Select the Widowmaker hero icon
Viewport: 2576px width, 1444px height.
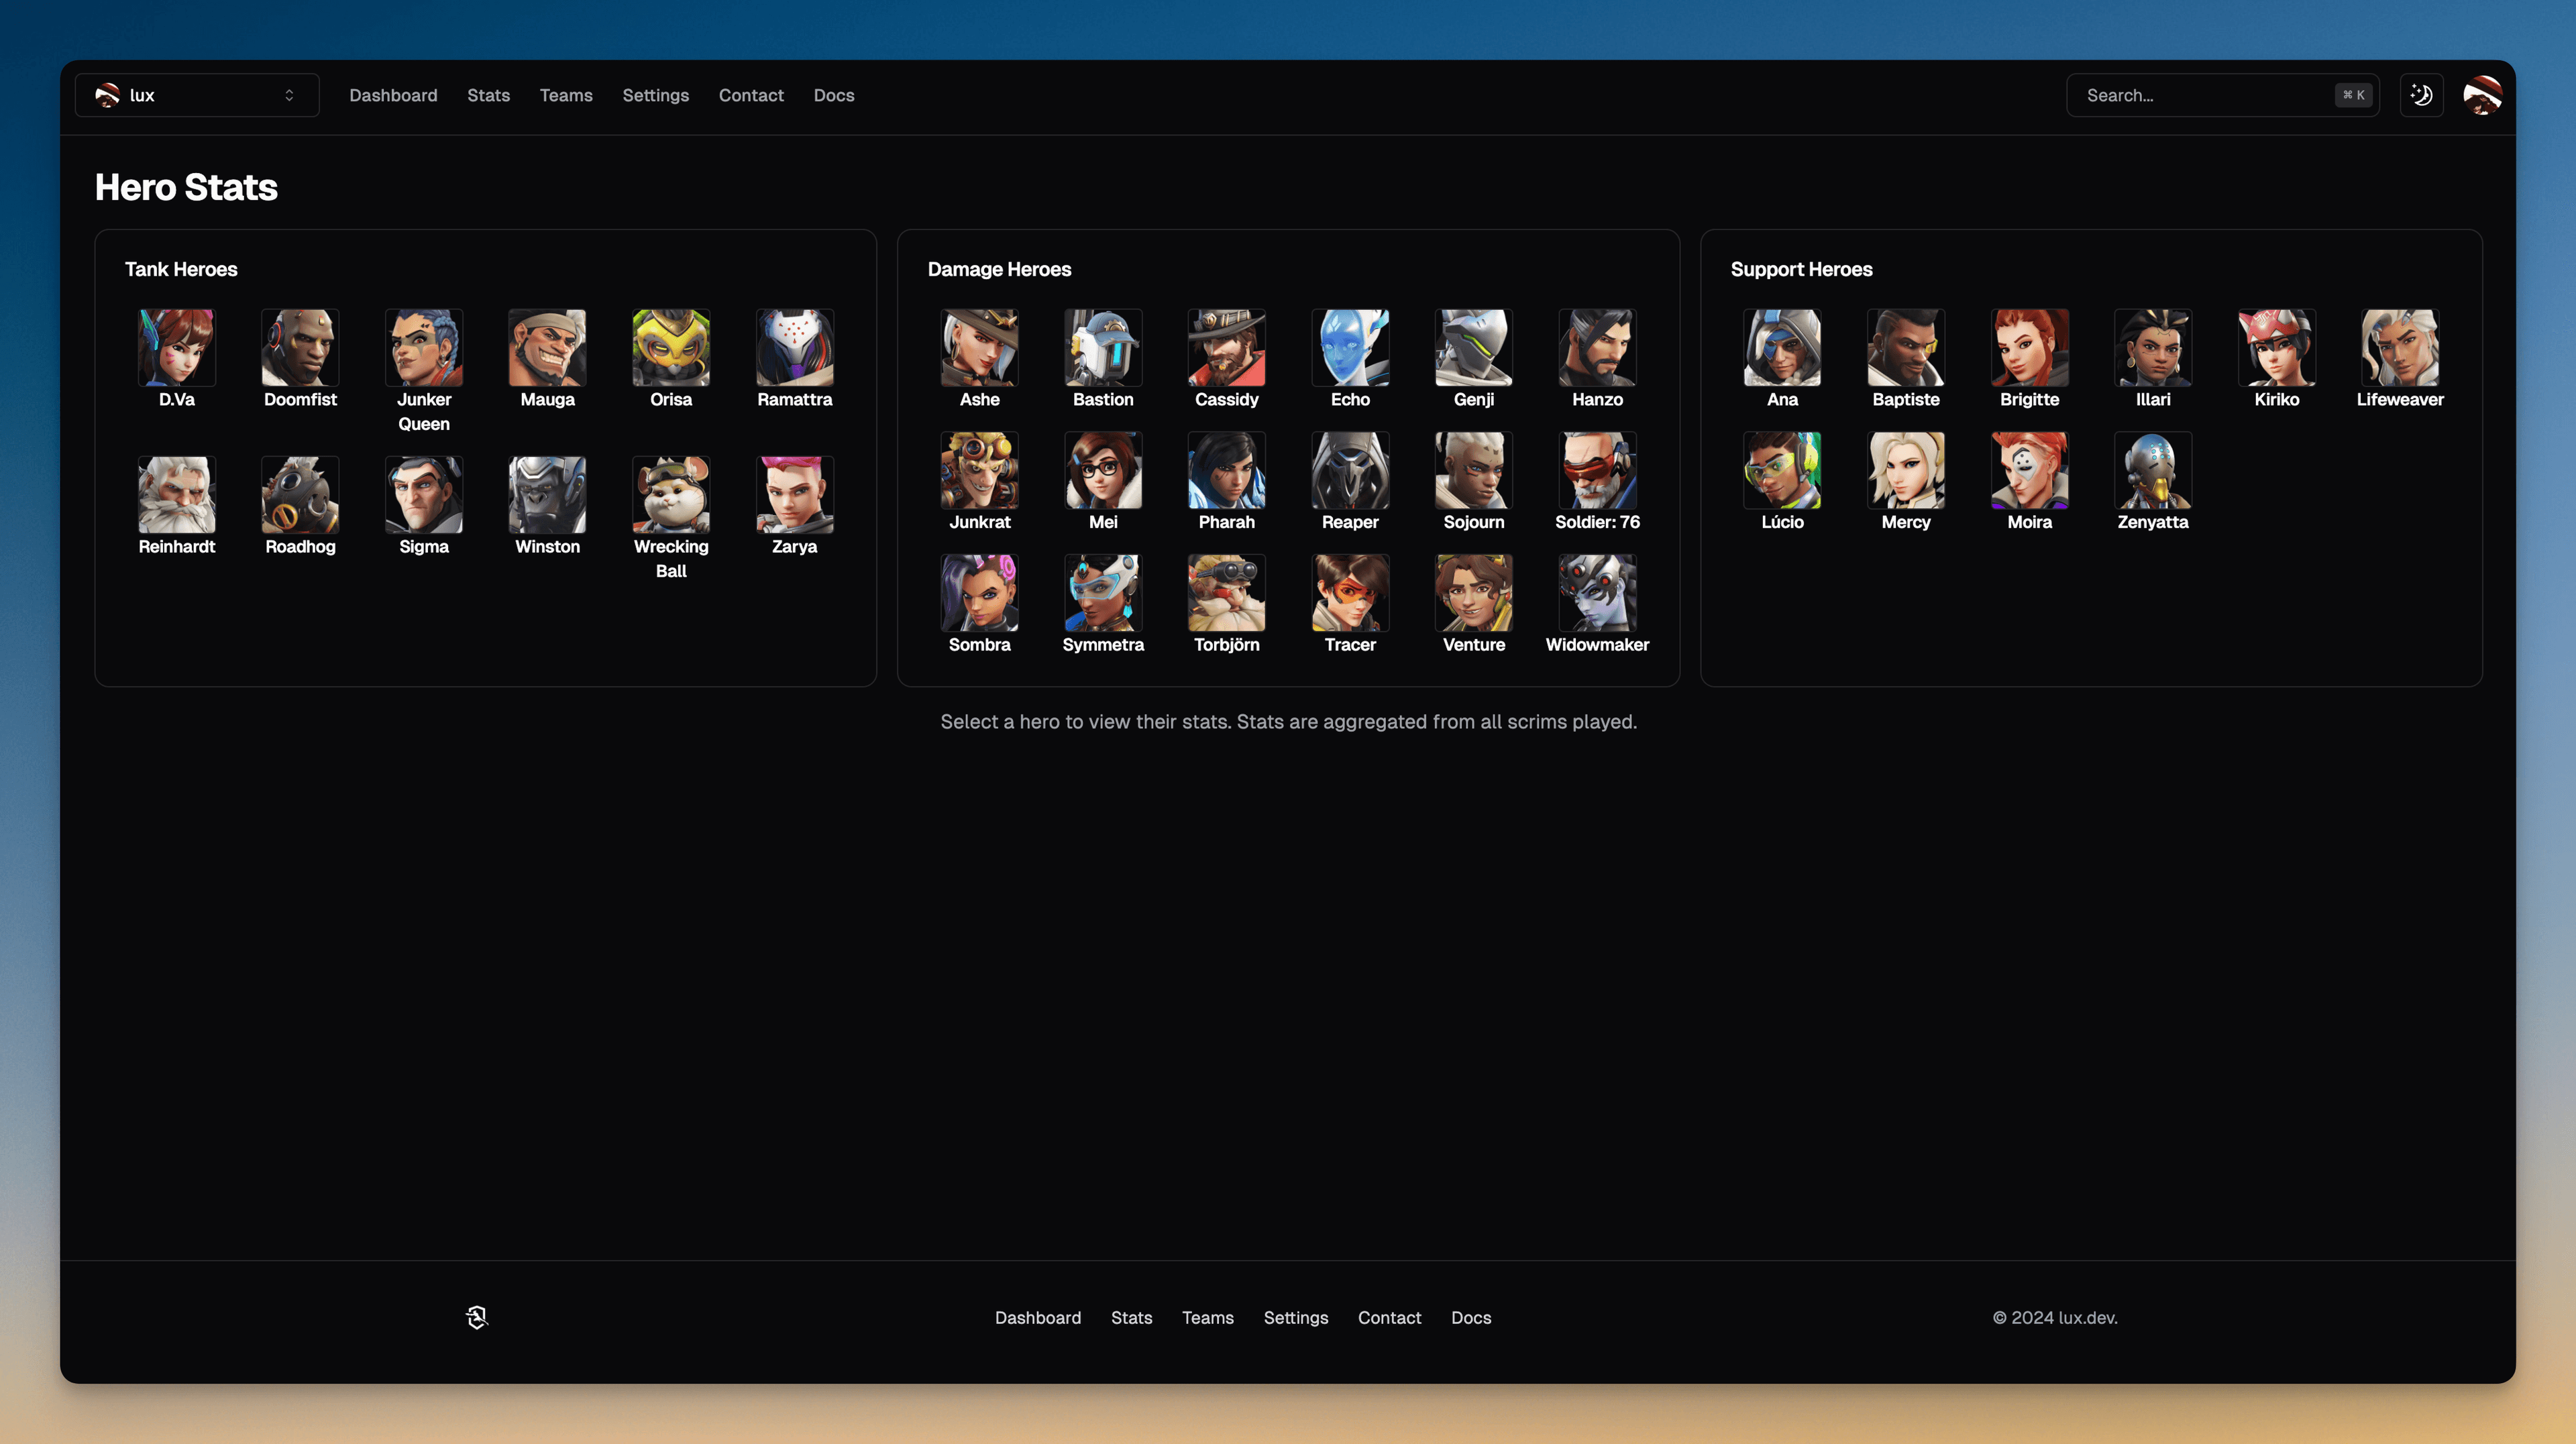tap(1597, 593)
